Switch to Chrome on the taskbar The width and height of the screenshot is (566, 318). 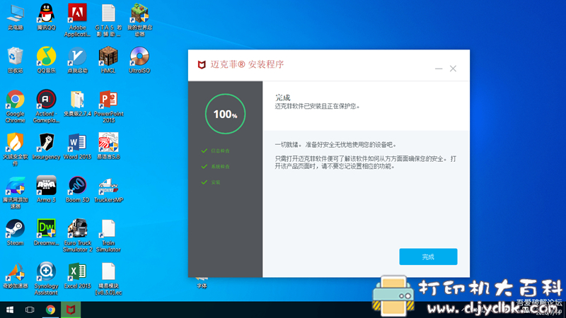click(x=50, y=310)
